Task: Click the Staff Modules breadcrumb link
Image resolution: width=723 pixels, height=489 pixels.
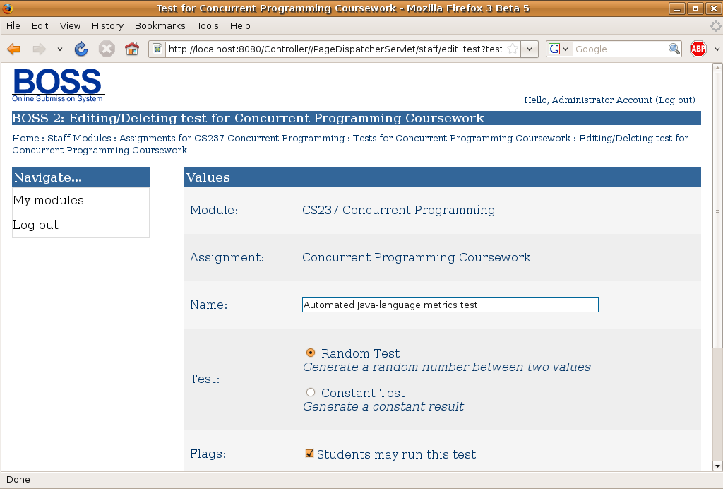Action: 79,138
